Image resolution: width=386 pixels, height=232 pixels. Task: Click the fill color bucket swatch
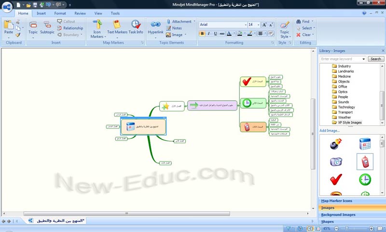239,33
